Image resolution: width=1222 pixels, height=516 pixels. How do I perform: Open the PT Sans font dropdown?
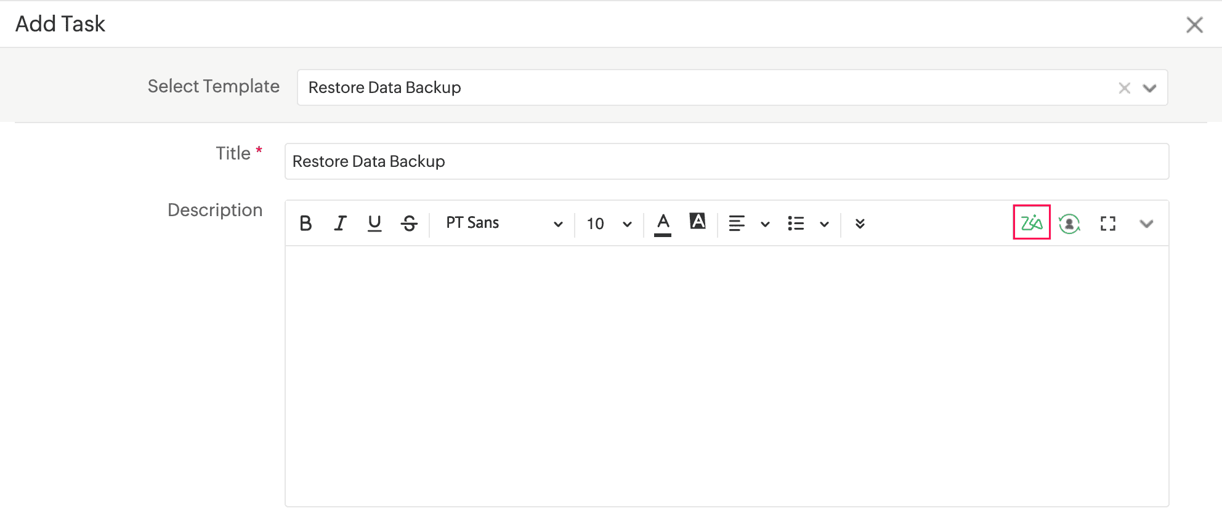504,224
